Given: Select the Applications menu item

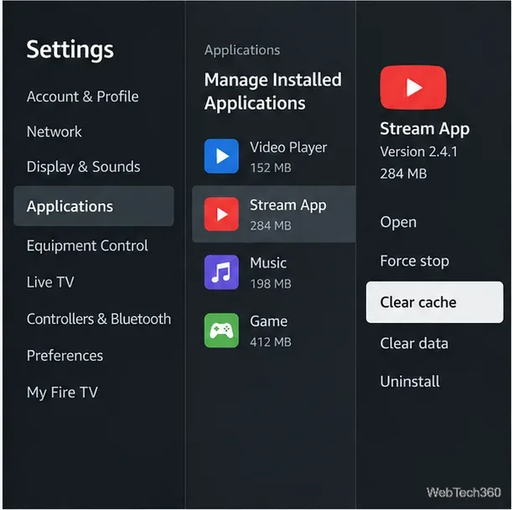Looking at the screenshot, I should click(94, 206).
